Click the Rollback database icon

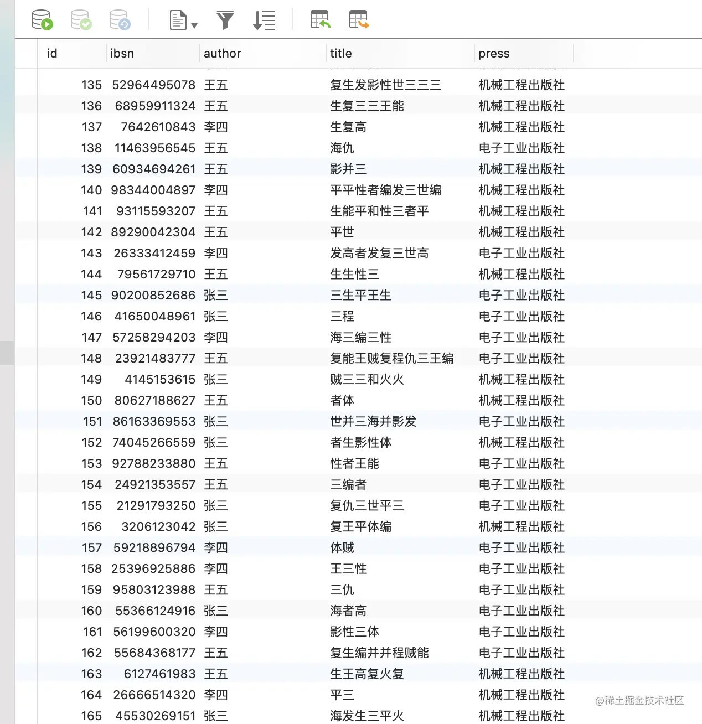[120, 20]
